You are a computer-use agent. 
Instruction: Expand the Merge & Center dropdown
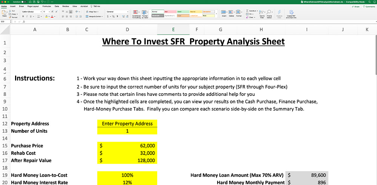click(x=103, y=17)
